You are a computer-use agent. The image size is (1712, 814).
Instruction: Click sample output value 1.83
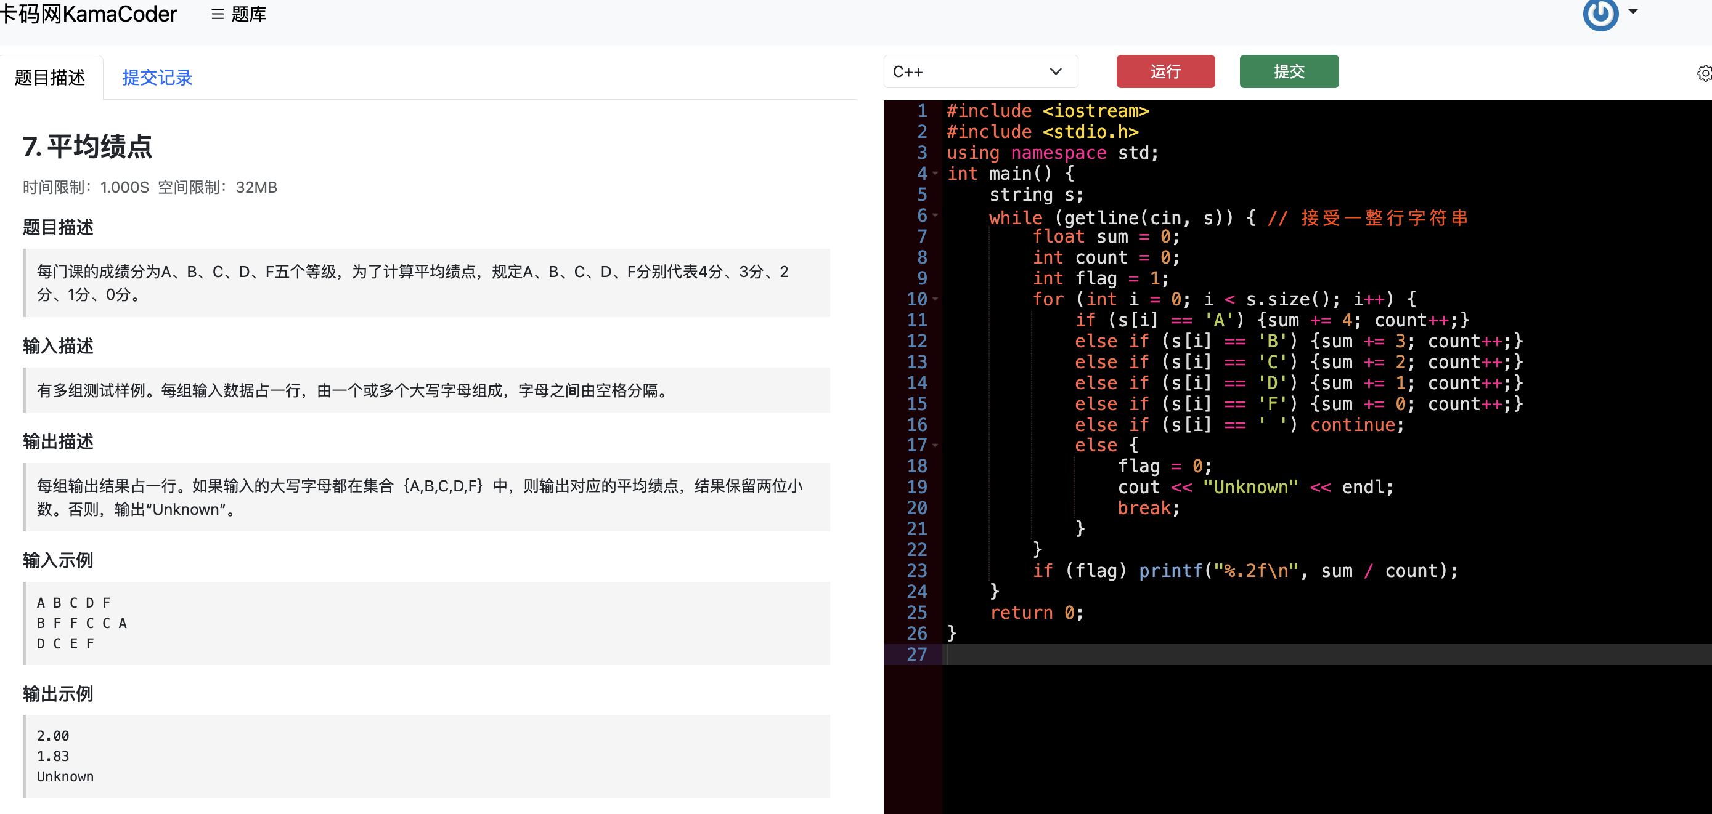(53, 756)
